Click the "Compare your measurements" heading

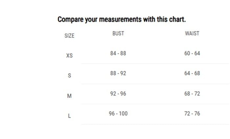tap(122, 19)
